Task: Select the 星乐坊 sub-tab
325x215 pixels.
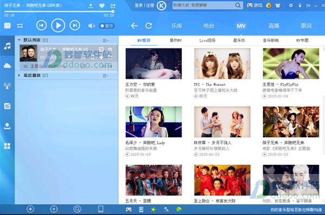Action: [239, 41]
